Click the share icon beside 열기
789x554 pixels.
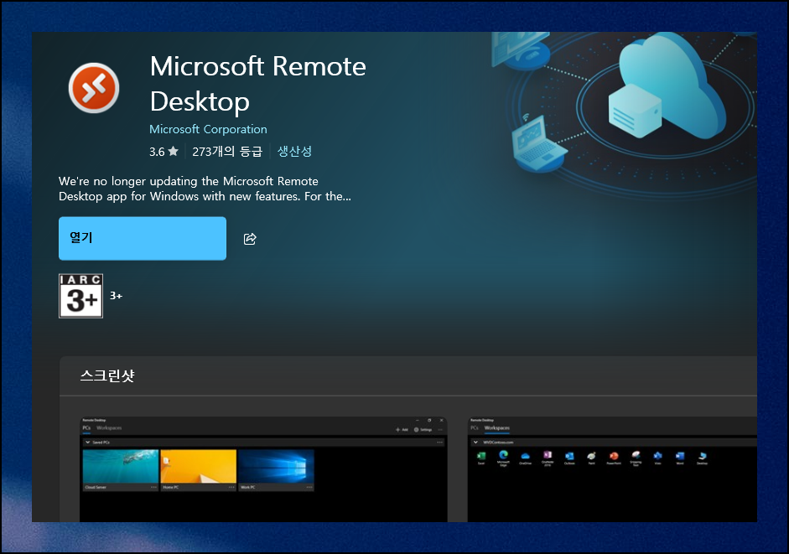(x=250, y=239)
